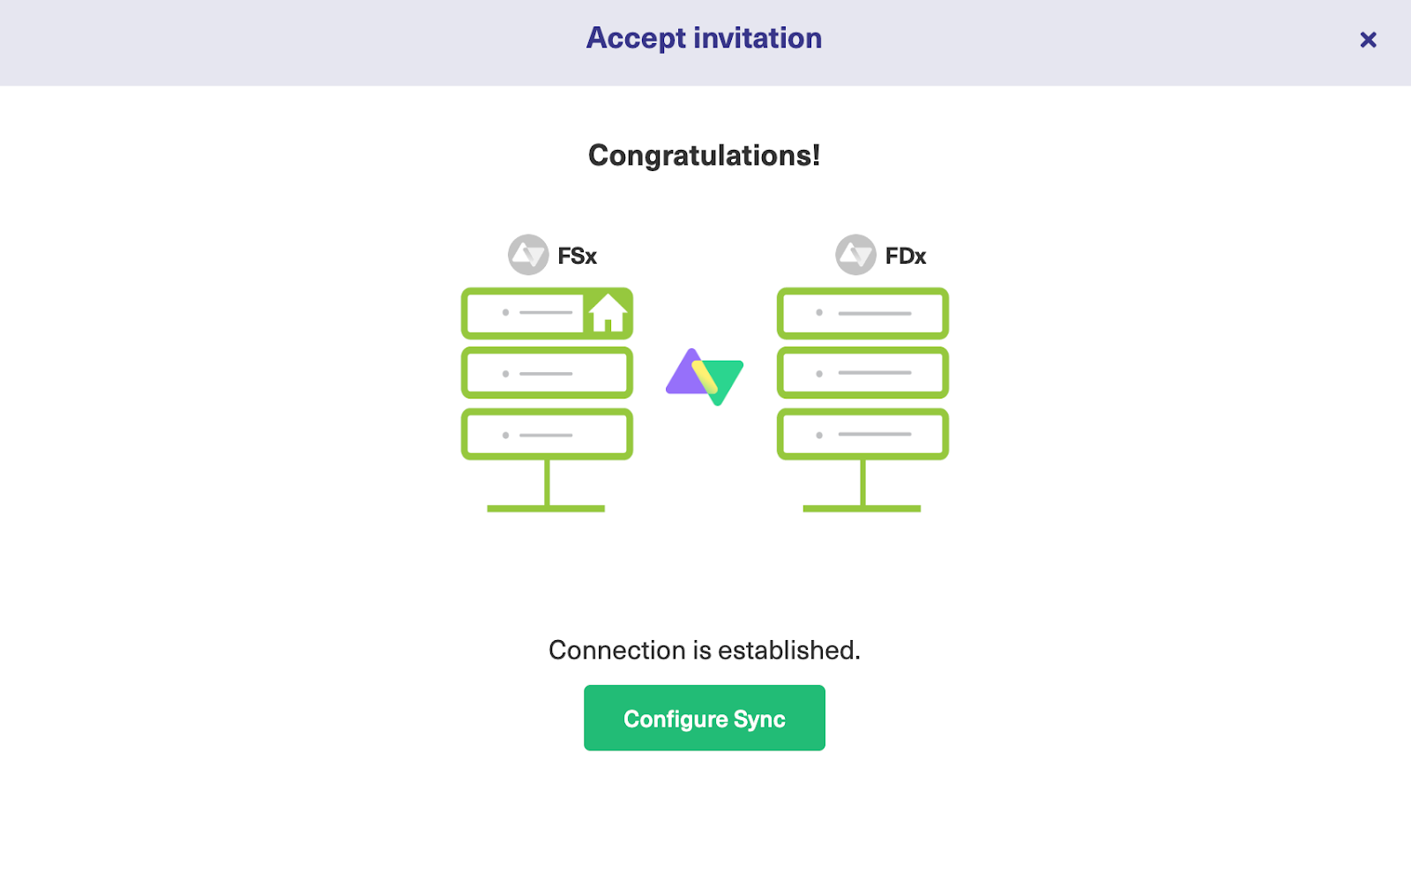The width and height of the screenshot is (1411, 880).
Task: Click the middle server row under FSx
Action: (x=546, y=372)
